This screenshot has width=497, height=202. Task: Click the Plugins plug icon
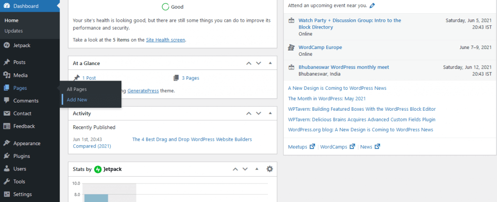[6, 156]
